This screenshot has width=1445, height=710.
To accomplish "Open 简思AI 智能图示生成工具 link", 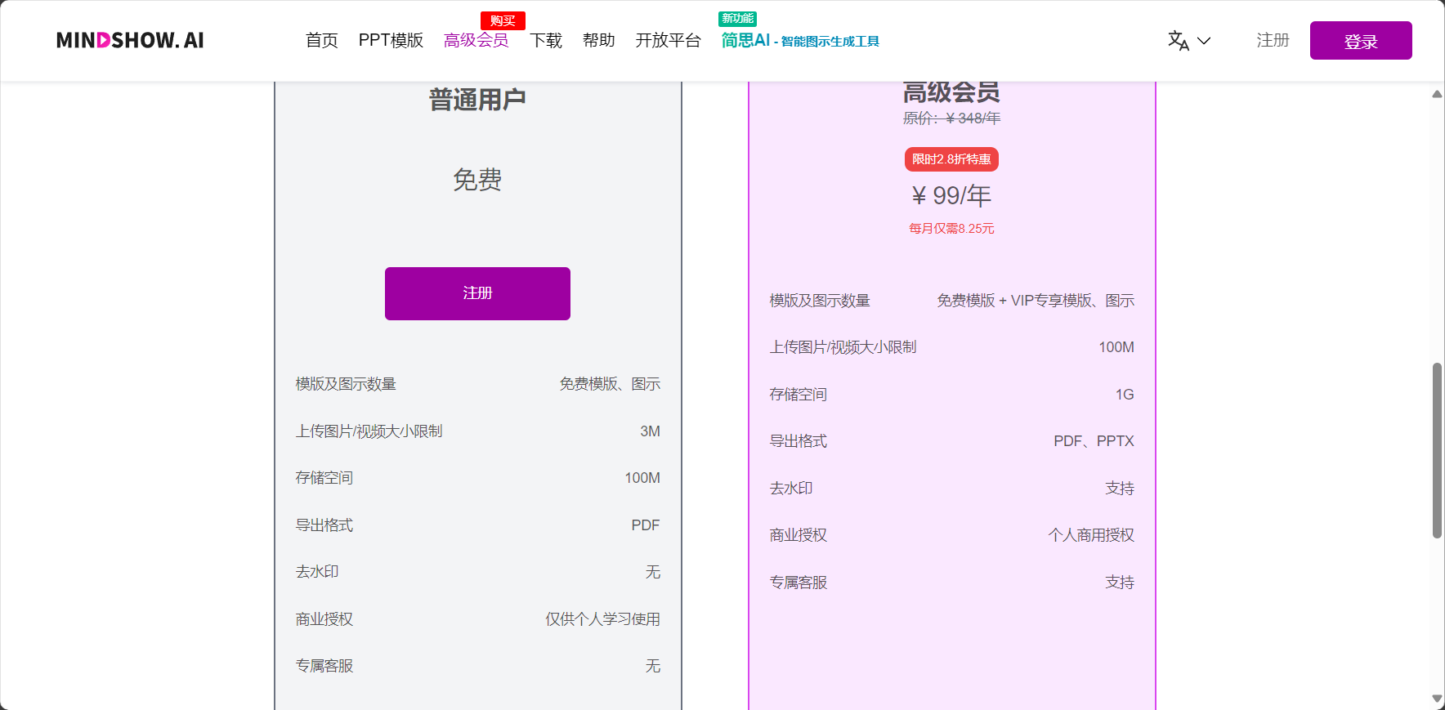I will pyautogui.click(x=800, y=40).
